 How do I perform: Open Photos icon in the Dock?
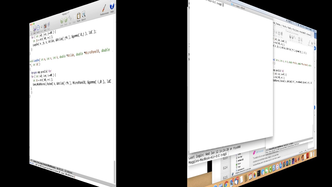pos(255,175)
